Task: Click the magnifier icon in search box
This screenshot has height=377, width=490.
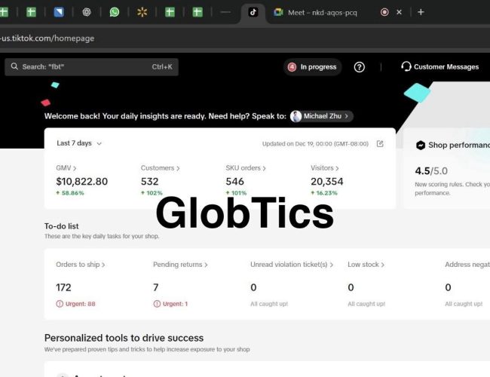Action: click(x=14, y=66)
